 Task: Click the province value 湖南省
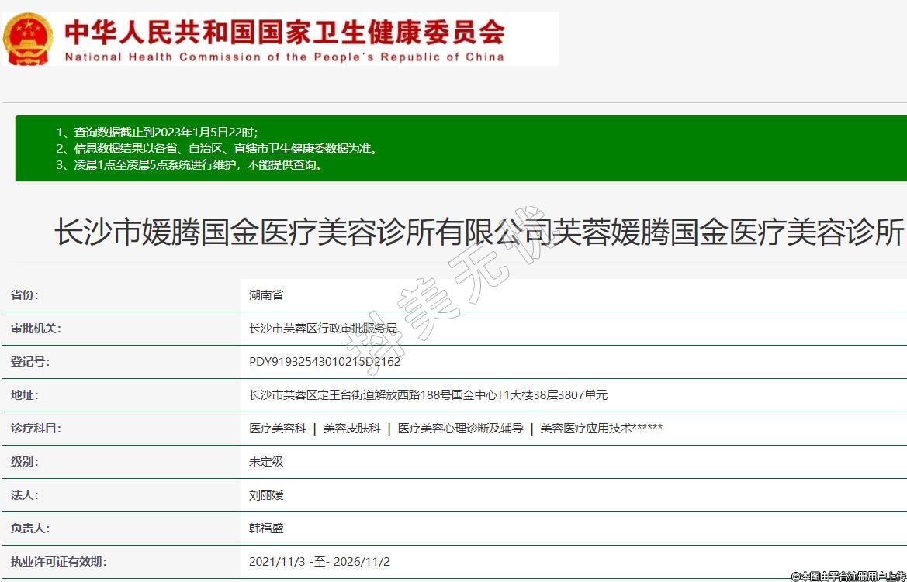coord(266,295)
